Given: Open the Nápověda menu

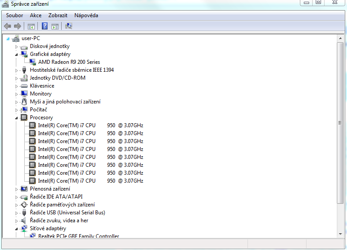Looking at the screenshot, I should coord(86,15).
